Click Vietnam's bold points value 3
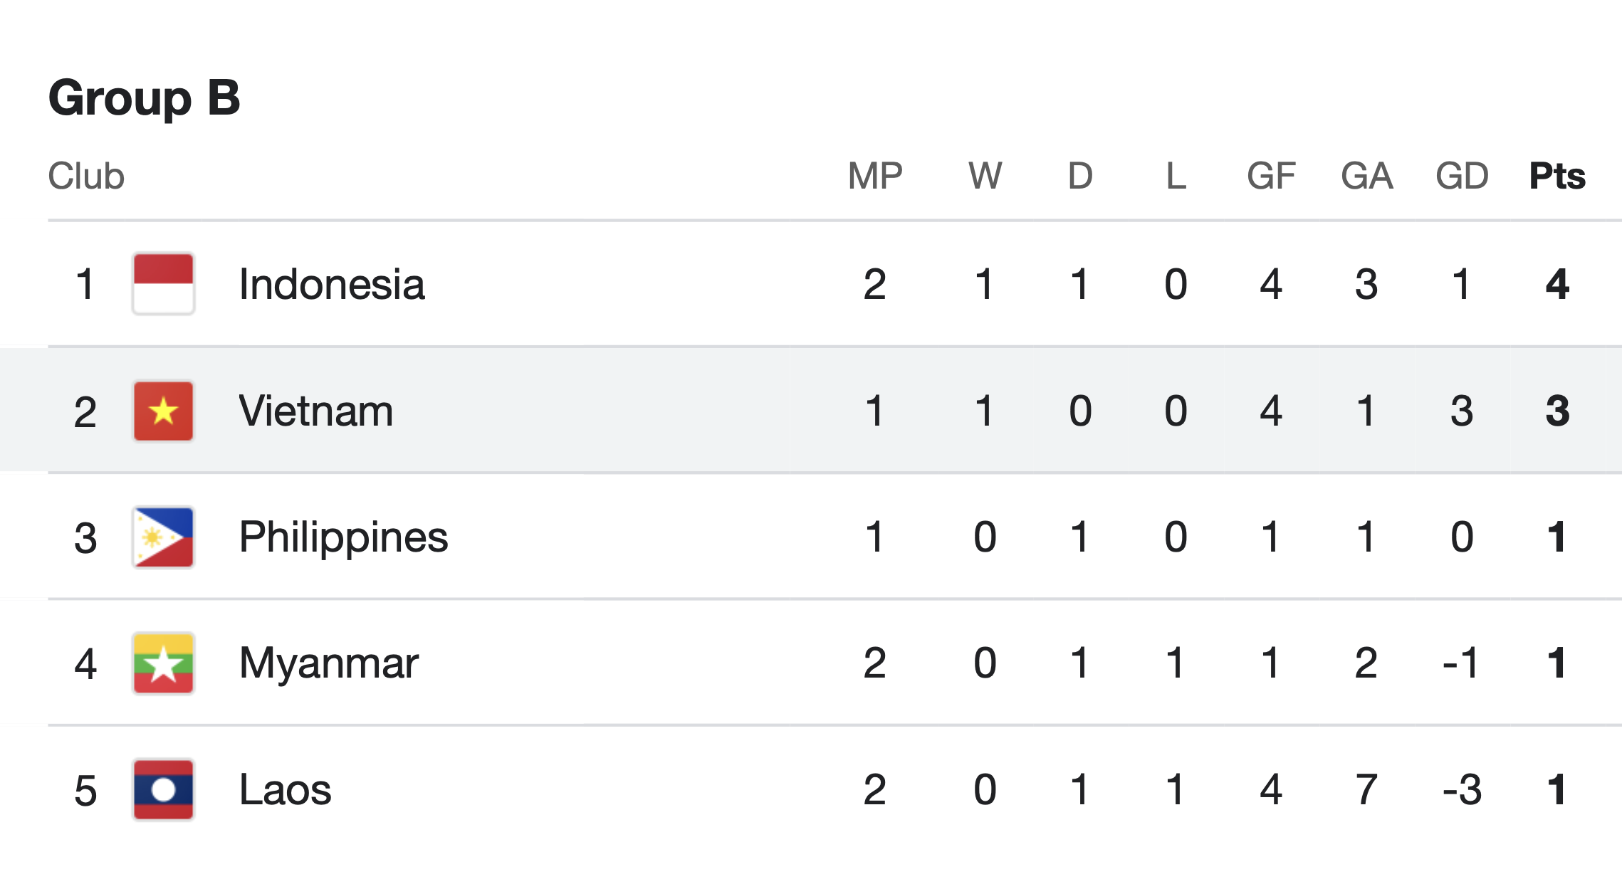Viewport: 1622px width, 884px height. [1557, 411]
